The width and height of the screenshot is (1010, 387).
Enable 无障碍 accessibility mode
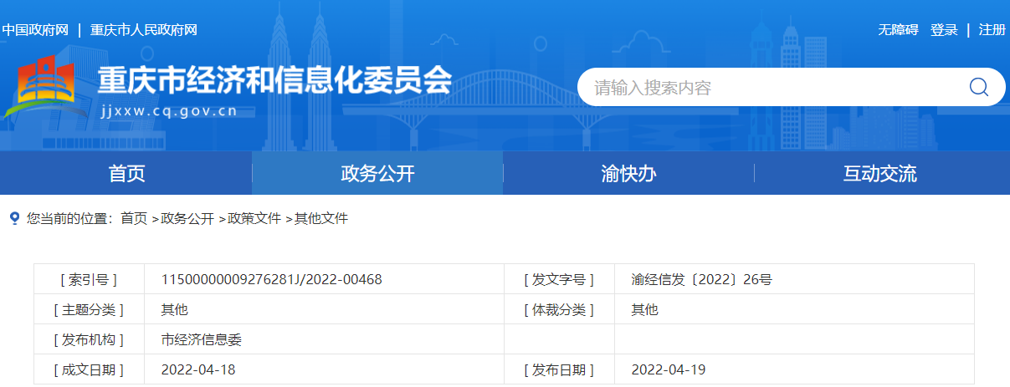[x=898, y=30]
